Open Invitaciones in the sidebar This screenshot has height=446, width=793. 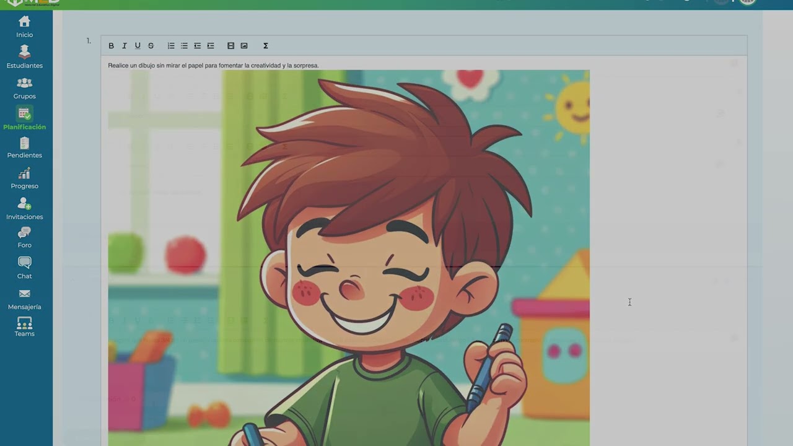click(25, 209)
